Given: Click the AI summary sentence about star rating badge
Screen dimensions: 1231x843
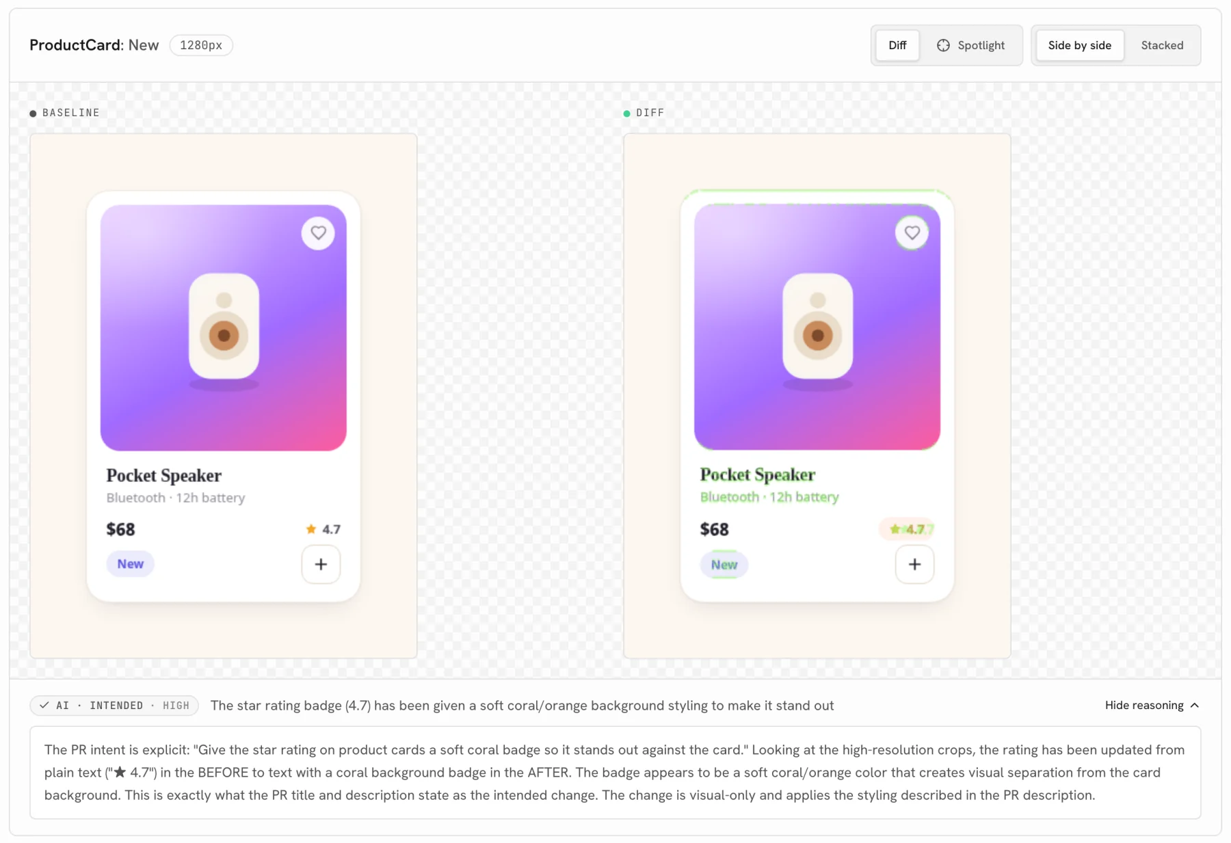Looking at the screenshot, I should (522, 706).
